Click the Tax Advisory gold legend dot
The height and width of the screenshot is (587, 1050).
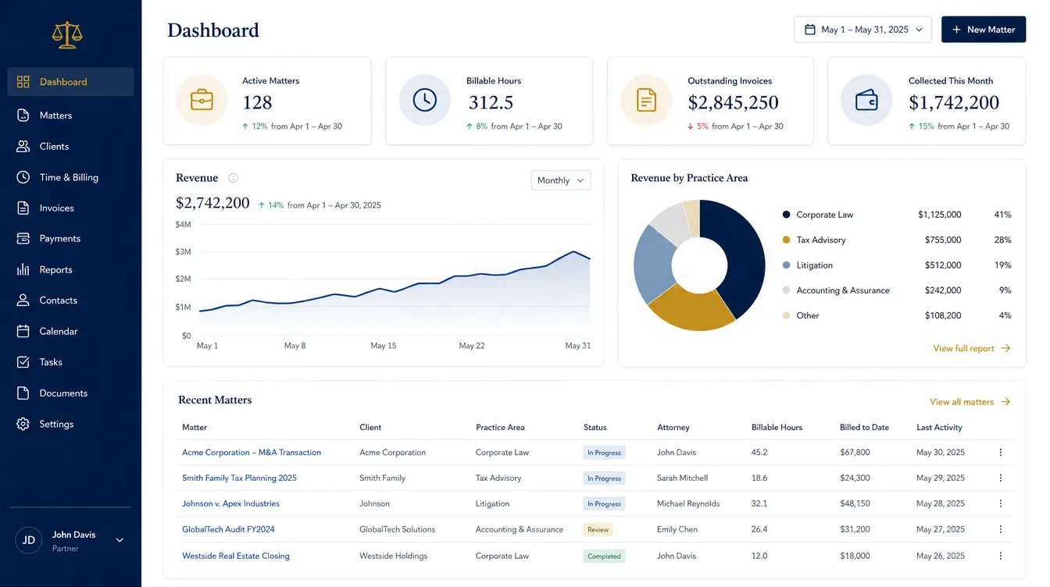tap(786, 240)
